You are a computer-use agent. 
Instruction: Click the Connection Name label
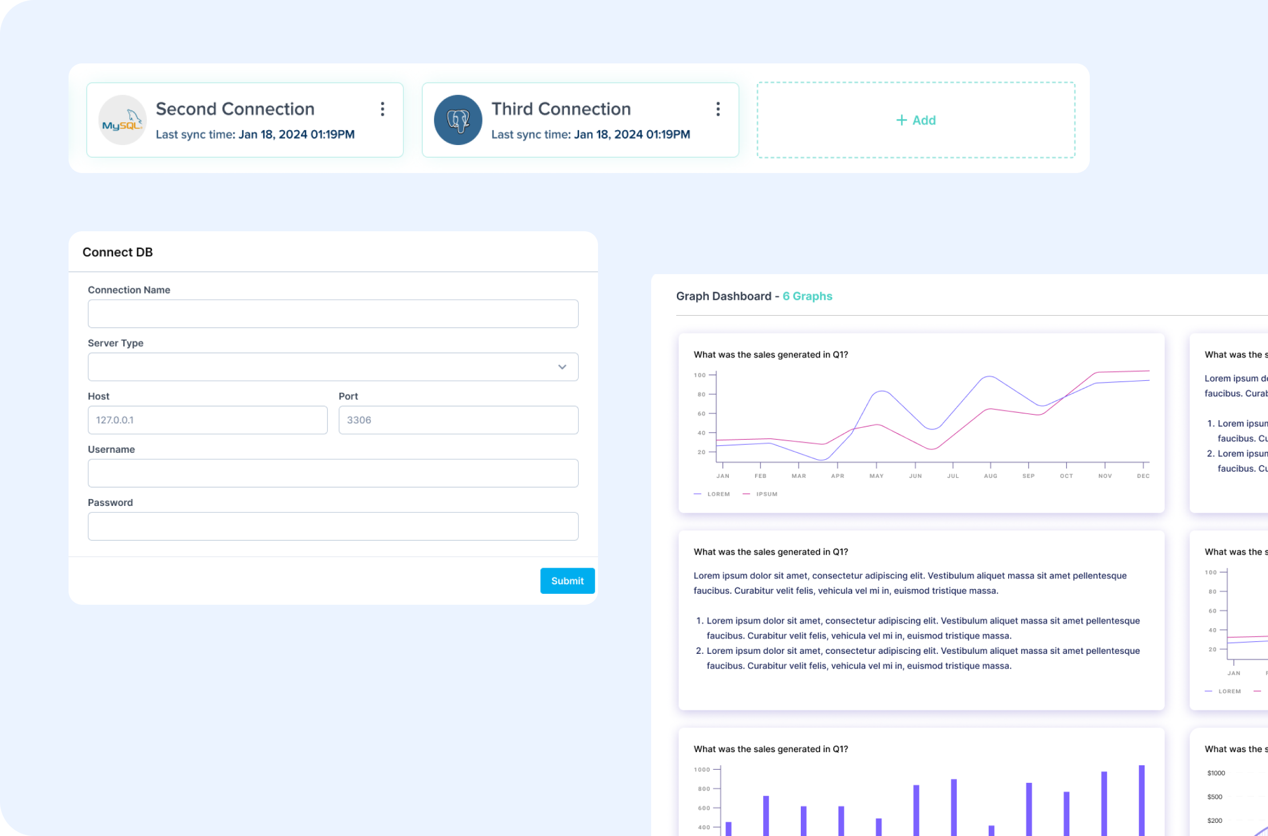pyautogui.click(x=129, y=290)
